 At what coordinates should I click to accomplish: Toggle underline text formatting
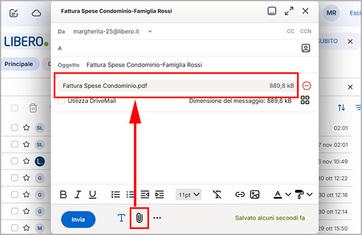point(92,195)
